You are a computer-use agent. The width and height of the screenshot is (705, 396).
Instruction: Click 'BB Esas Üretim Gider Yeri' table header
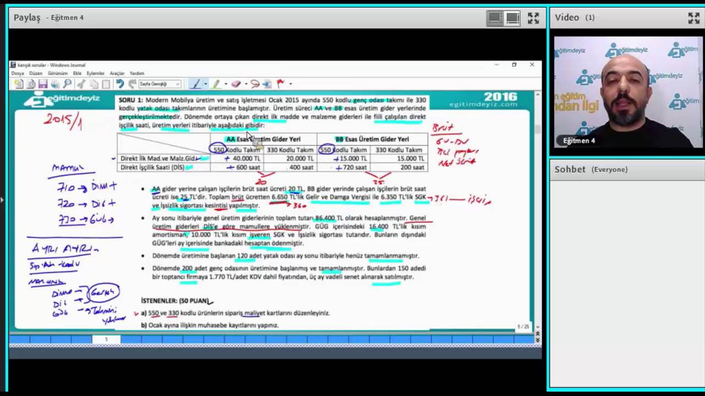click(372, 140)
